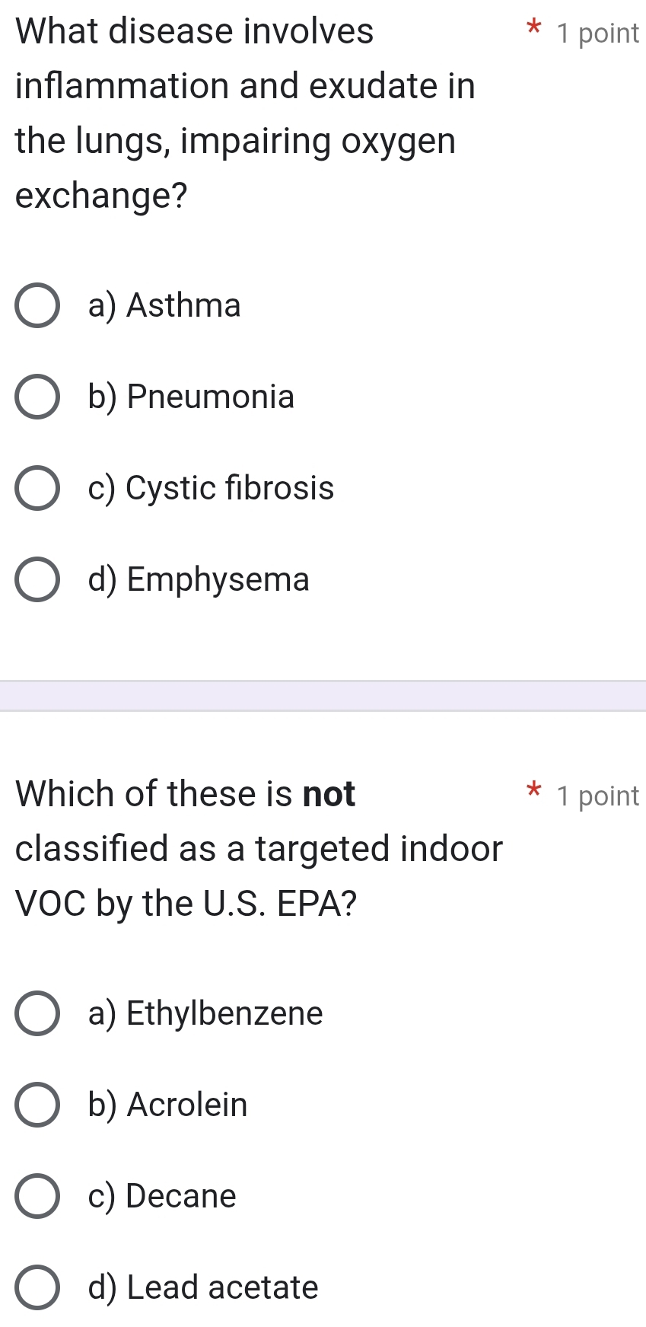Mark the Emphysema radio circle
This screenshot has height=1327, width=646.
[x=37, y=580]
